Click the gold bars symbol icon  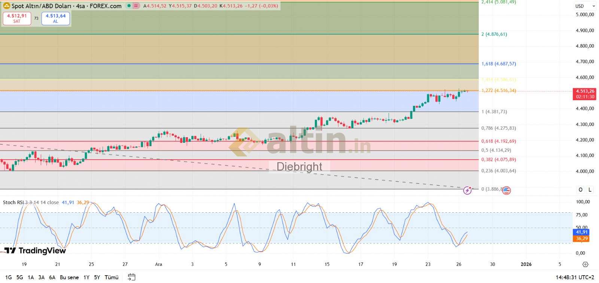click(x=6, y=6)
